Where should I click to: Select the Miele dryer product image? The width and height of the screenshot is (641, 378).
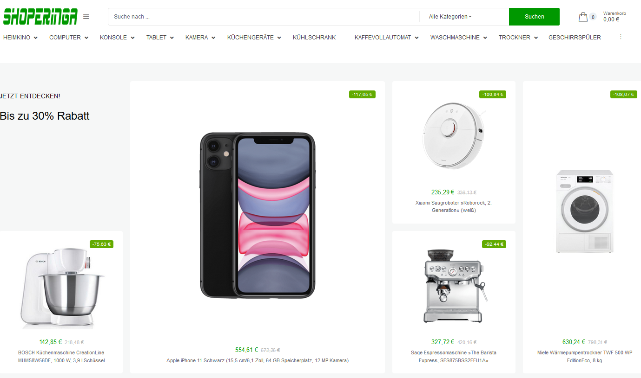[x=585, y=211]
